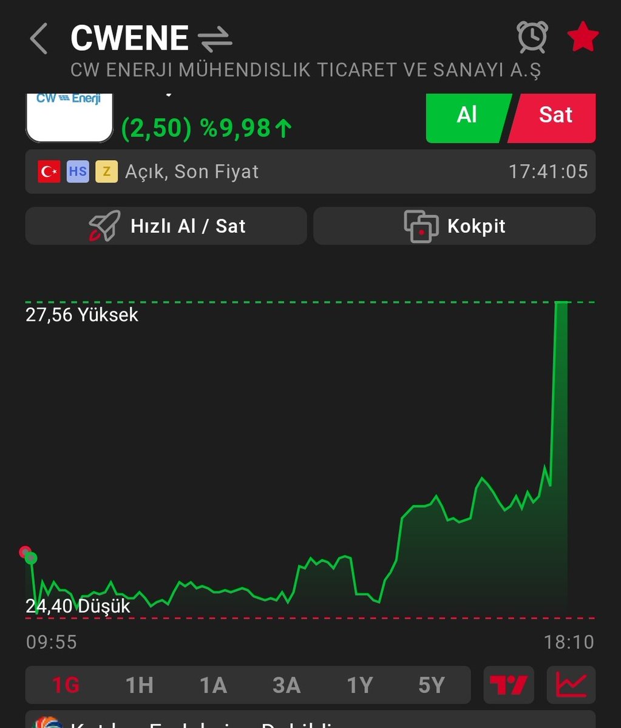
Task: Tap the green Al buy button
Action: pyautogui.click(x=467, y=118)
